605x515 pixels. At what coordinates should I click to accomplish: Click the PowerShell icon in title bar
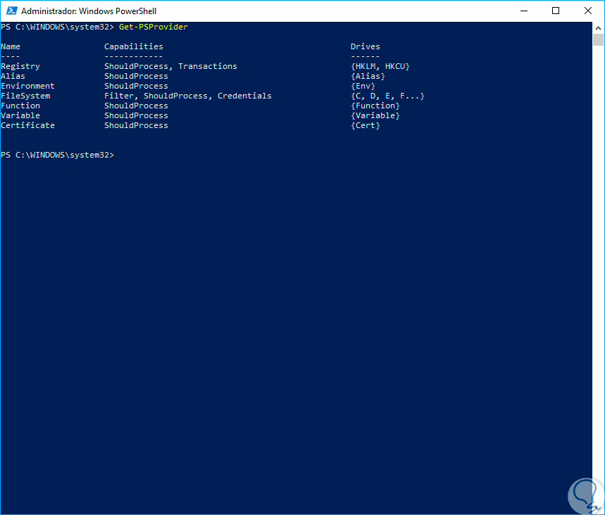pyautogui.click(x=11, y=11)
